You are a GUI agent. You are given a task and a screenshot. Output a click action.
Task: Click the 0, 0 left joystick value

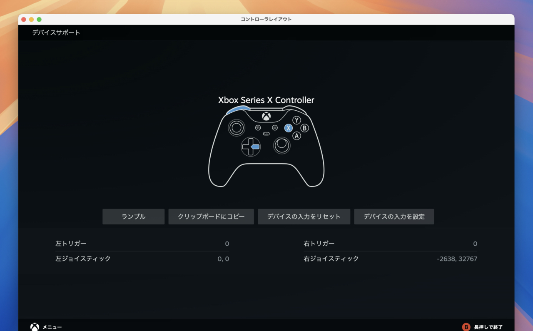coord(223,259)
